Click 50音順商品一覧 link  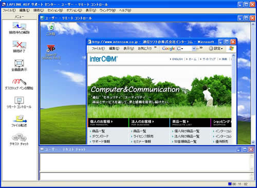click(185, 141)
